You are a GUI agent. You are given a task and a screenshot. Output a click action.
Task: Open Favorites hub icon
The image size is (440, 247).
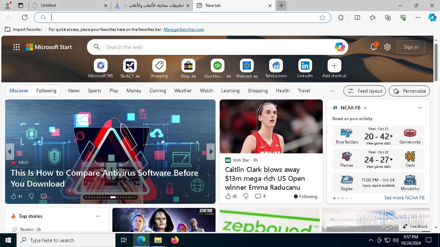coord(373,17)
